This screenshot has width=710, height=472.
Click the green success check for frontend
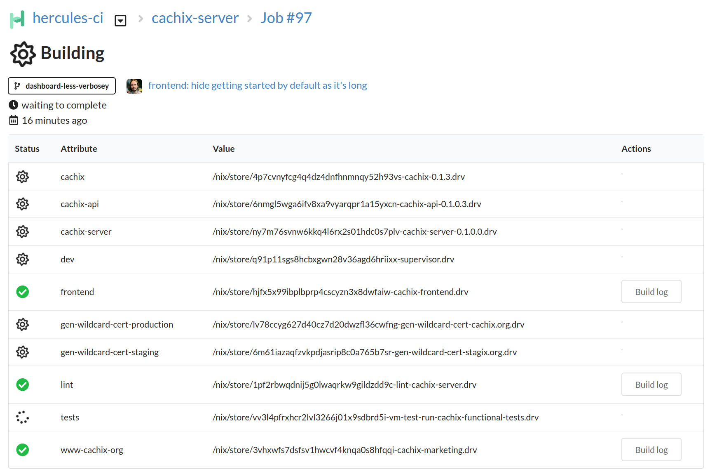pyautogui.click(x=23, y=292)
